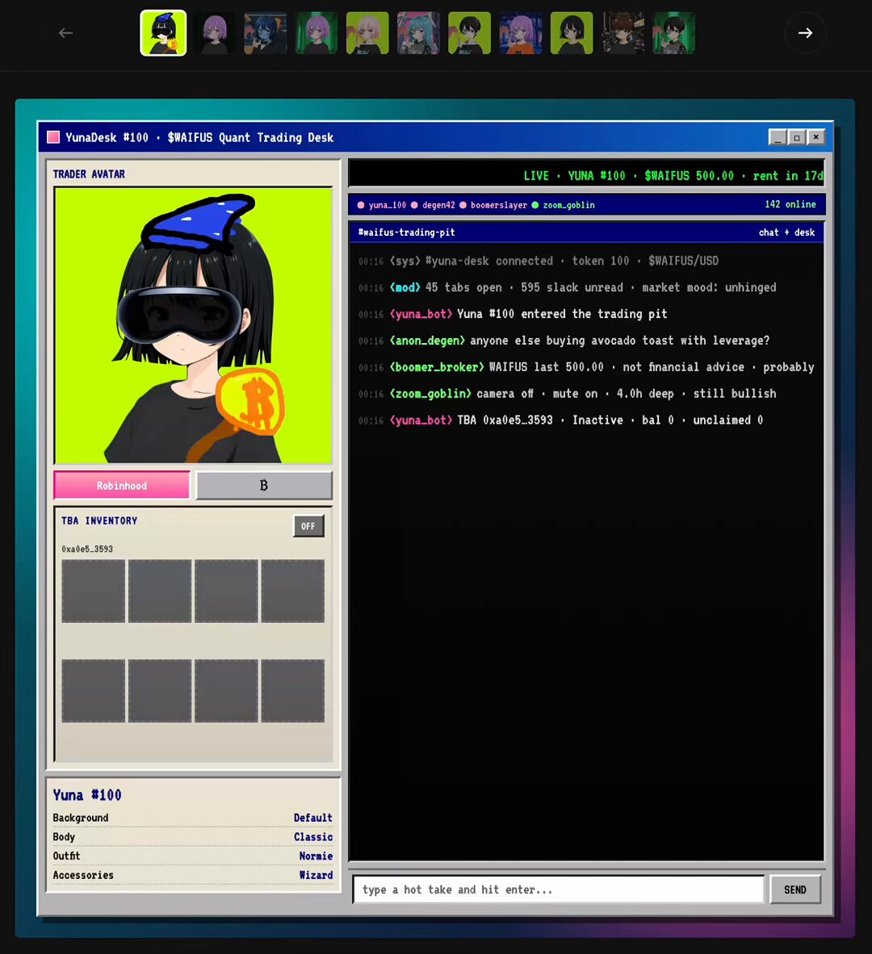872x954 pixels.
Task: Click the large Yuna trader avatar image
Action: point(194,325)
